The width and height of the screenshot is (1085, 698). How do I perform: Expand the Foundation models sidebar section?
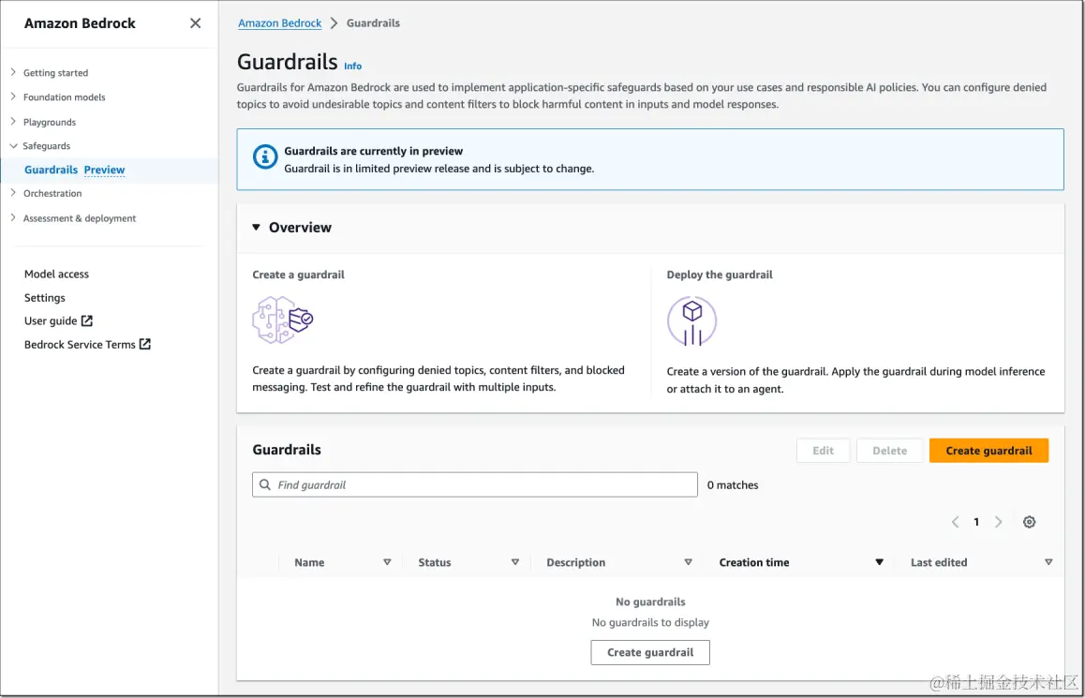coord(13,97)
